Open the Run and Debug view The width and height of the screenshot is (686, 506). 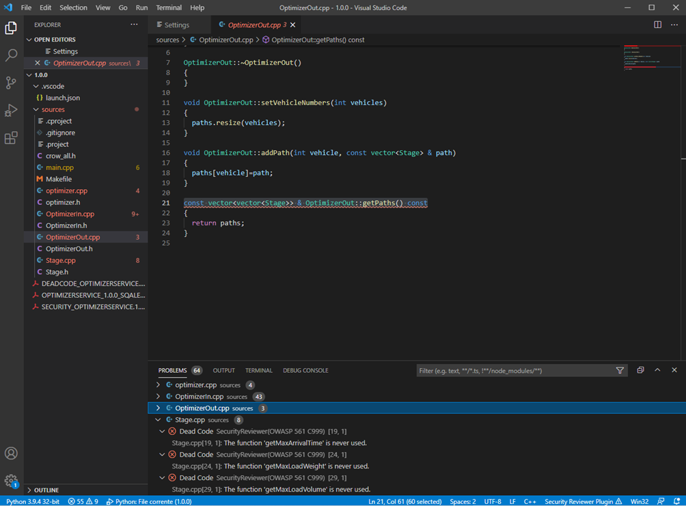[x=10, y=110]
